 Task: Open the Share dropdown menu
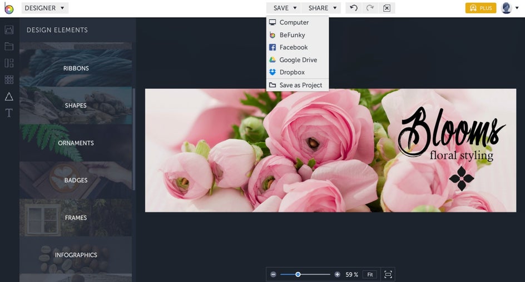click(x=323, y=8)
